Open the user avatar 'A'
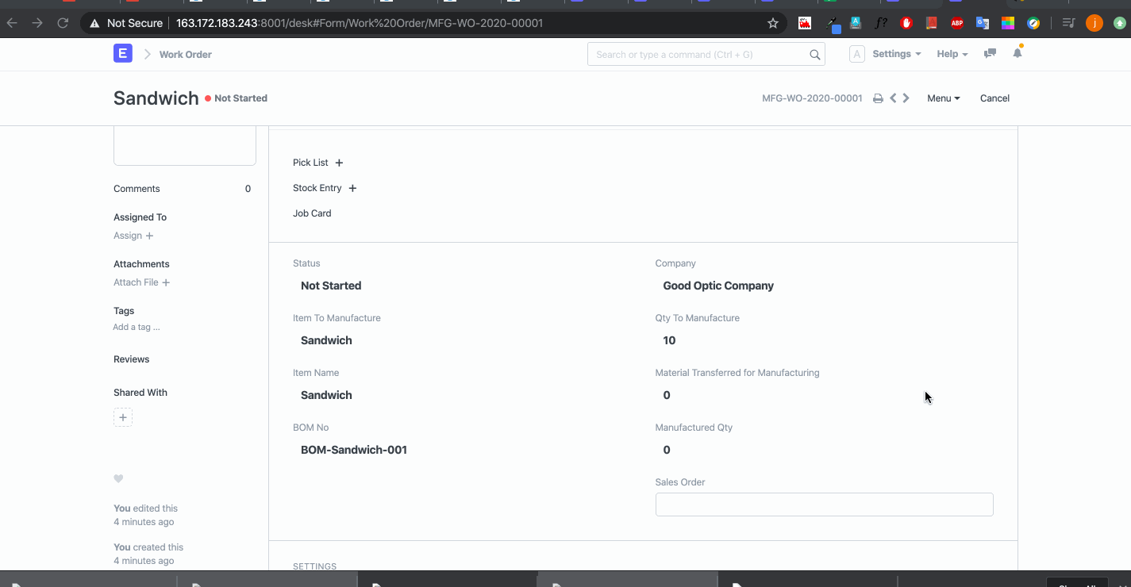The height and width of the screenshot is (587, 1131). click(856, 54)
